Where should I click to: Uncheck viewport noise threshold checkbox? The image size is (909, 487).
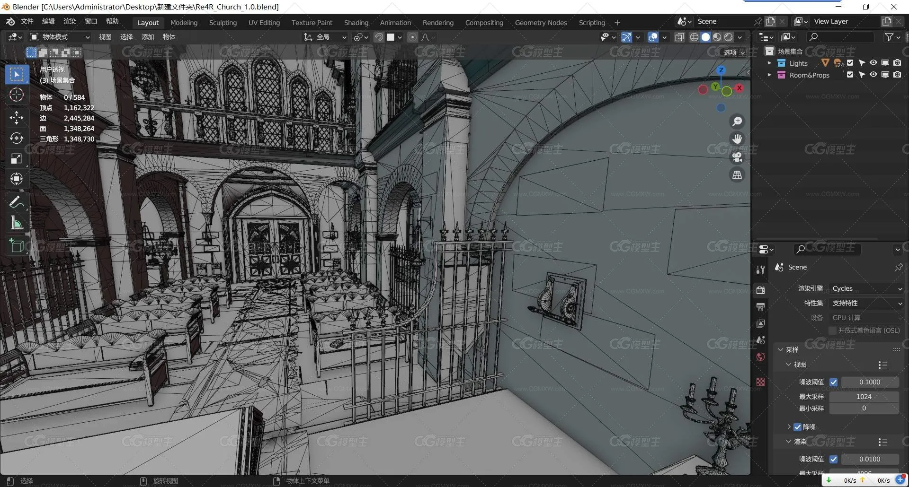[834, 382]
